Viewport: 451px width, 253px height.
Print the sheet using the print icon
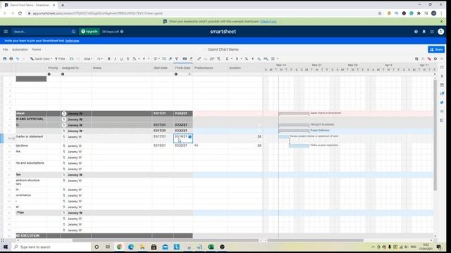click(x=11, y=59)
